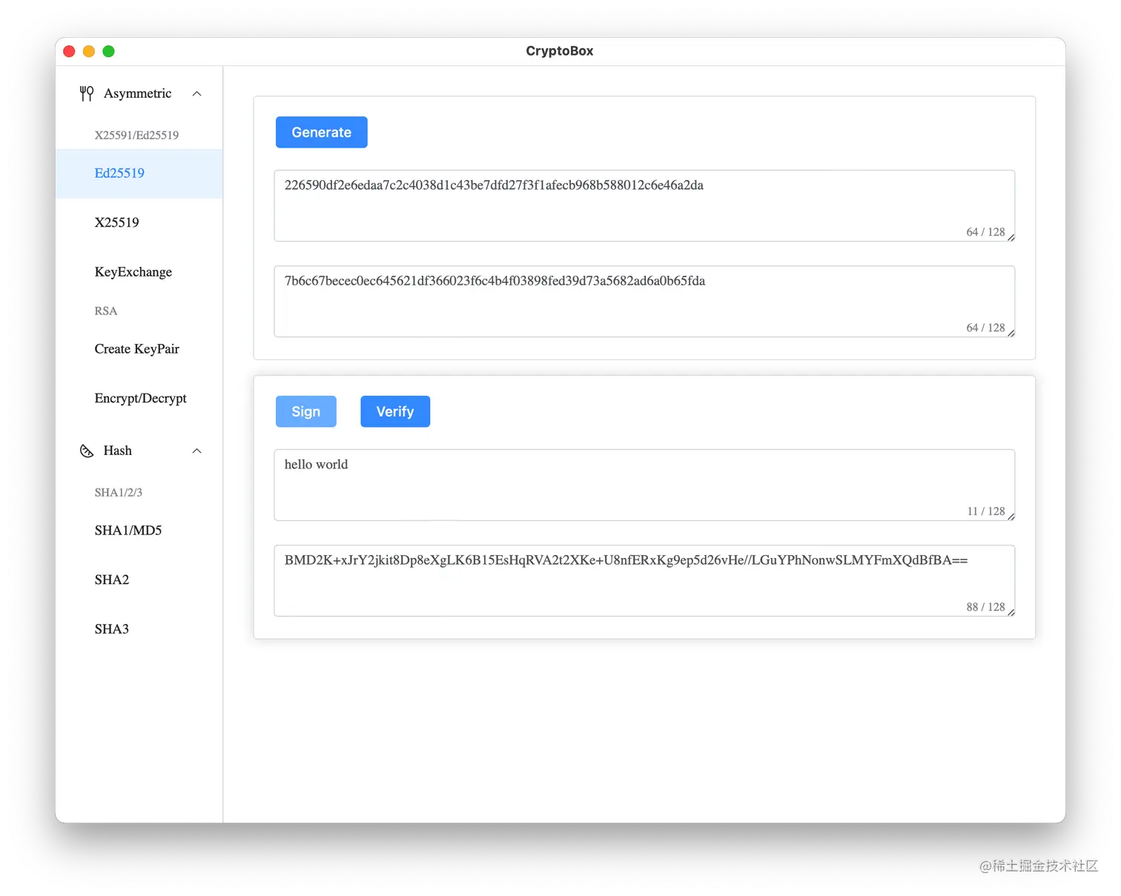Screen dimensions: 1121x896
Task: Focus the key field starting with 7b6c67be
Action: tap(644, 302)
